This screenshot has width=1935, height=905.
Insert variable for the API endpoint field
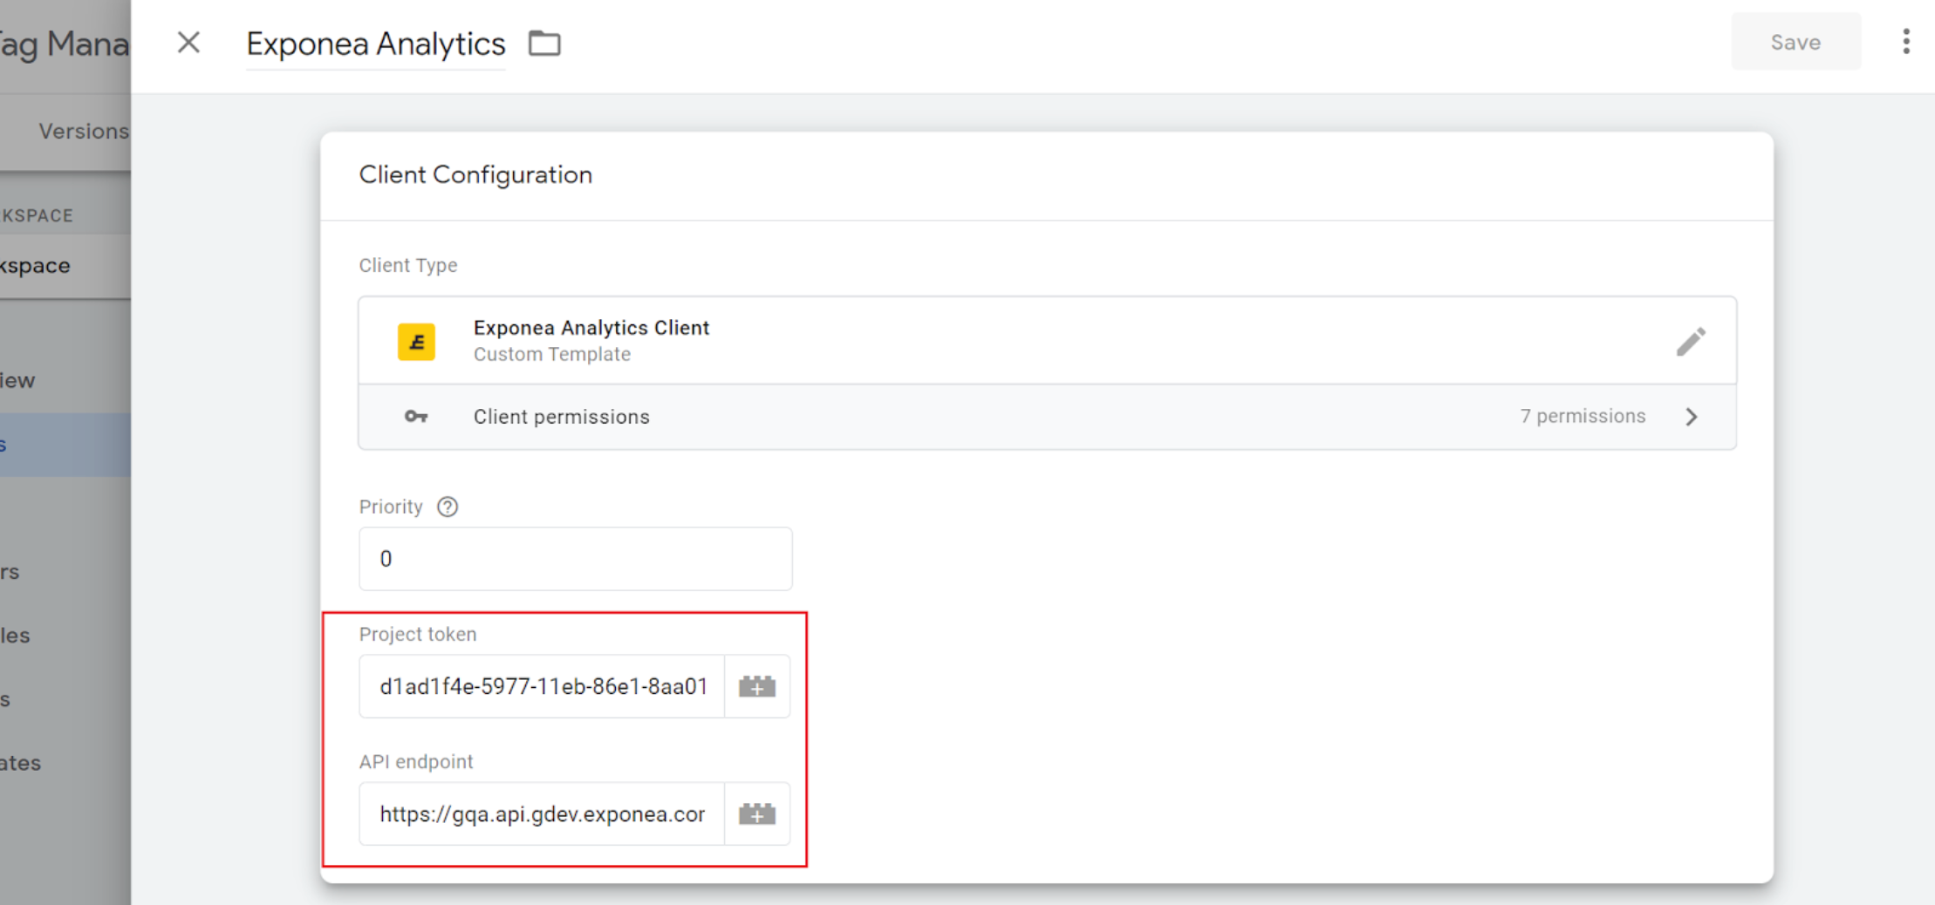pos(757,813)
